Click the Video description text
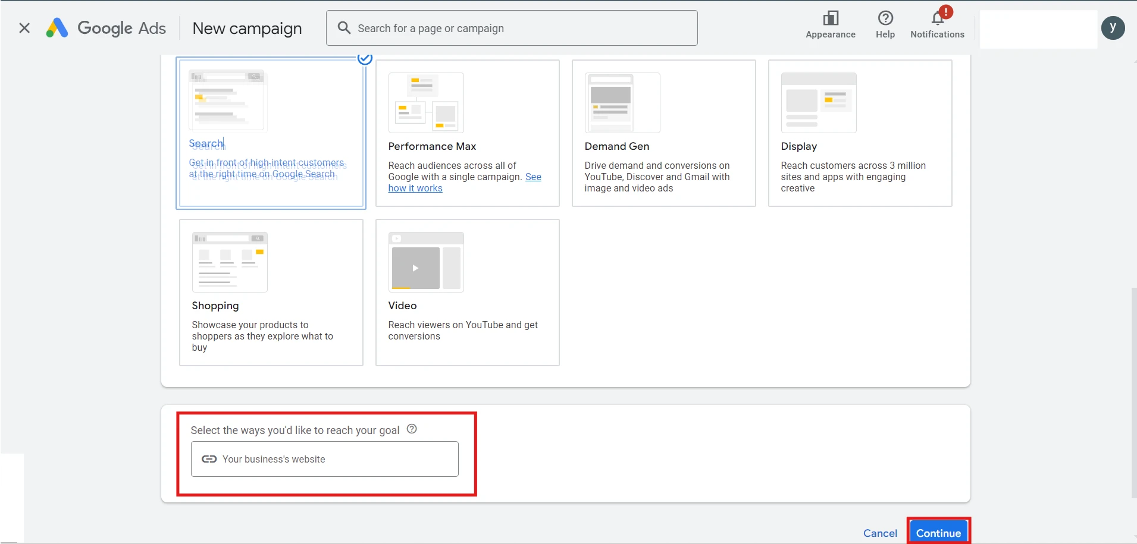Viewport: 1137px width, 544px height. [x=463, y=331]
